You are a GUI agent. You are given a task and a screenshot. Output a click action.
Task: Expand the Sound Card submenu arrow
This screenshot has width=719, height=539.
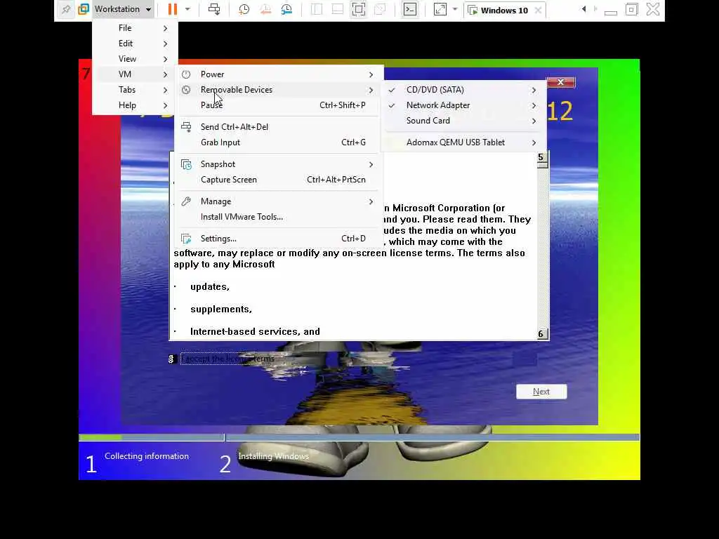[x=534, y=121]
